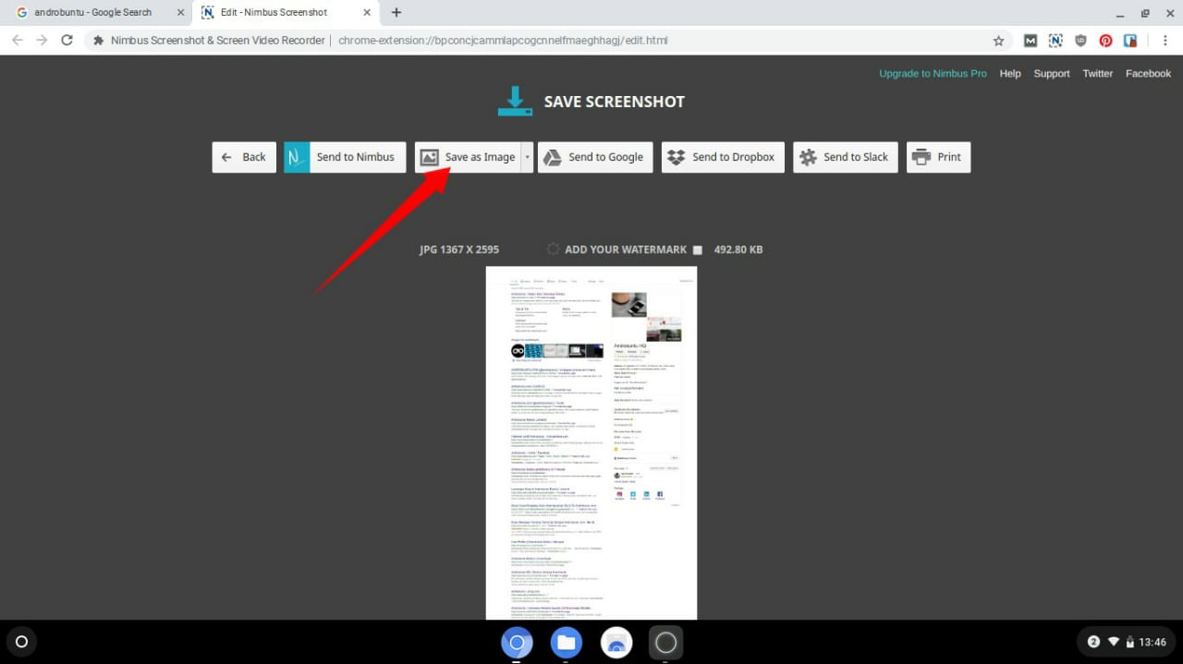Image resolution: width=1183 pixels, height=664 pixels.
Task: Click the screenshot preview thumbnail
Action: click(591, 441)
